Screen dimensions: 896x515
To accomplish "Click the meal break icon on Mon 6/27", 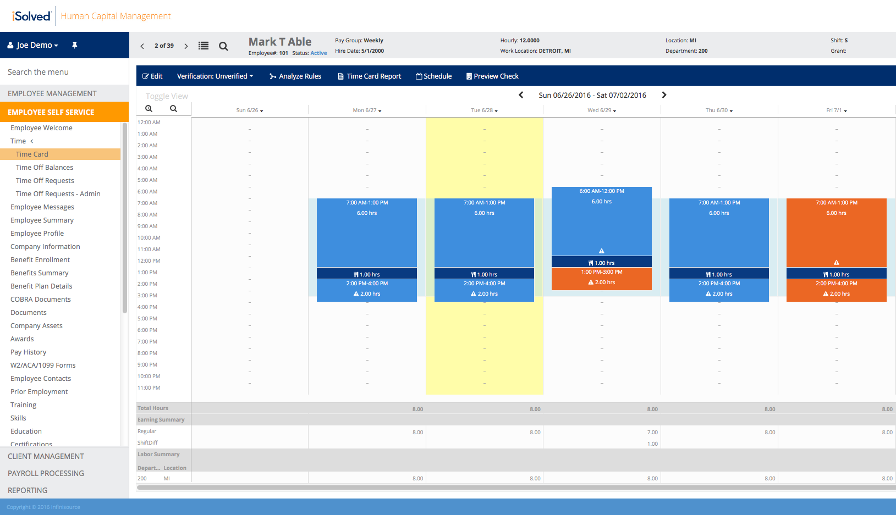I will pos(356,274).
